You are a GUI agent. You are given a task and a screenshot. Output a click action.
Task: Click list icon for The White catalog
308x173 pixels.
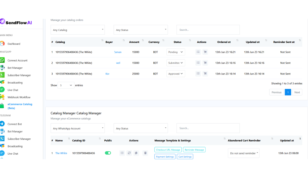click(x=122, y=153)
